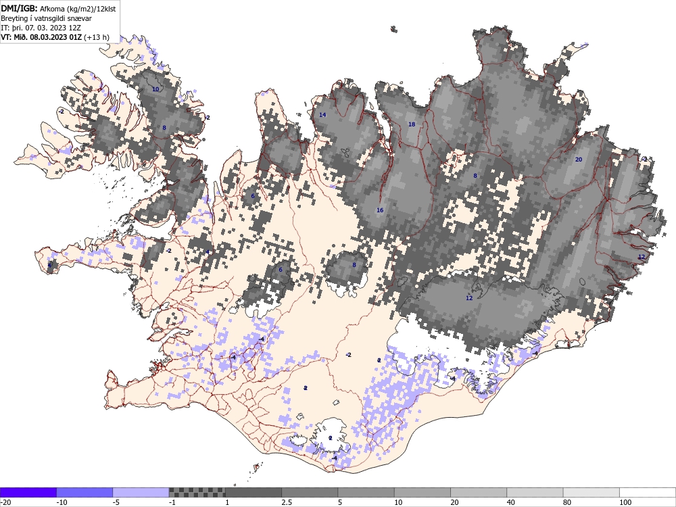Image resolution: width=676 pixels, height=507 pixels.
Task: Click the 'Breyting í vatnsgildi snævar' subtitle
Action: 46,18
